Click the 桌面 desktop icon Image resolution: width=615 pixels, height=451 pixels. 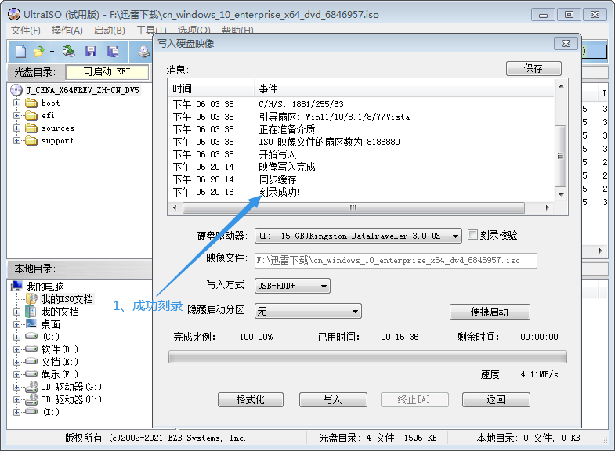click(31, 323)
